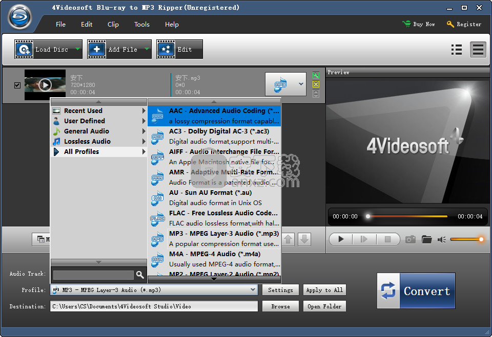Select AIFF audio format entry
The height and width of the screenshot is (337, 492).
click(x=214, y=156)
